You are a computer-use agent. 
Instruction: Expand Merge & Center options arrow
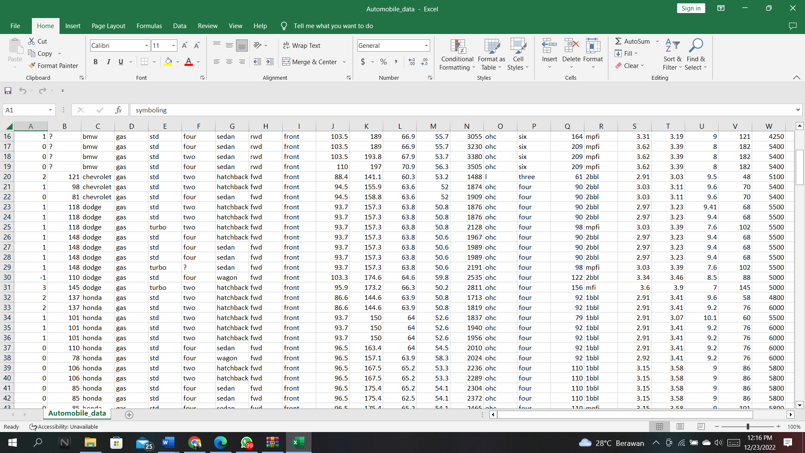(x=344, y=62)
